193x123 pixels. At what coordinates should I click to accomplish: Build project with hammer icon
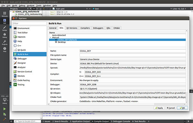tap(5, 119)
